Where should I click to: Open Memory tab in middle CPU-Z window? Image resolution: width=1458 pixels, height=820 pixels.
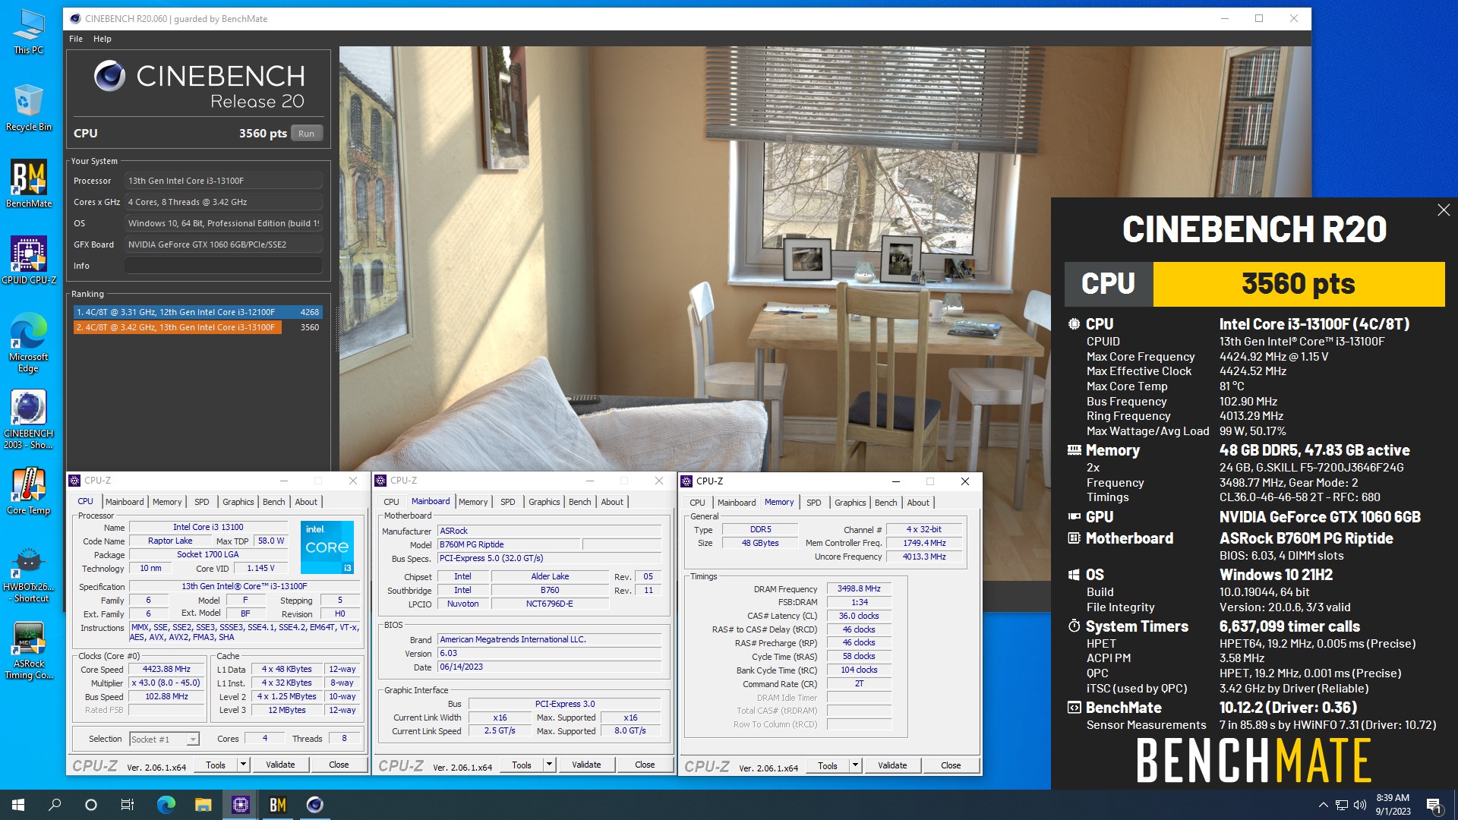pyautogui.click(x=473, y=502)
